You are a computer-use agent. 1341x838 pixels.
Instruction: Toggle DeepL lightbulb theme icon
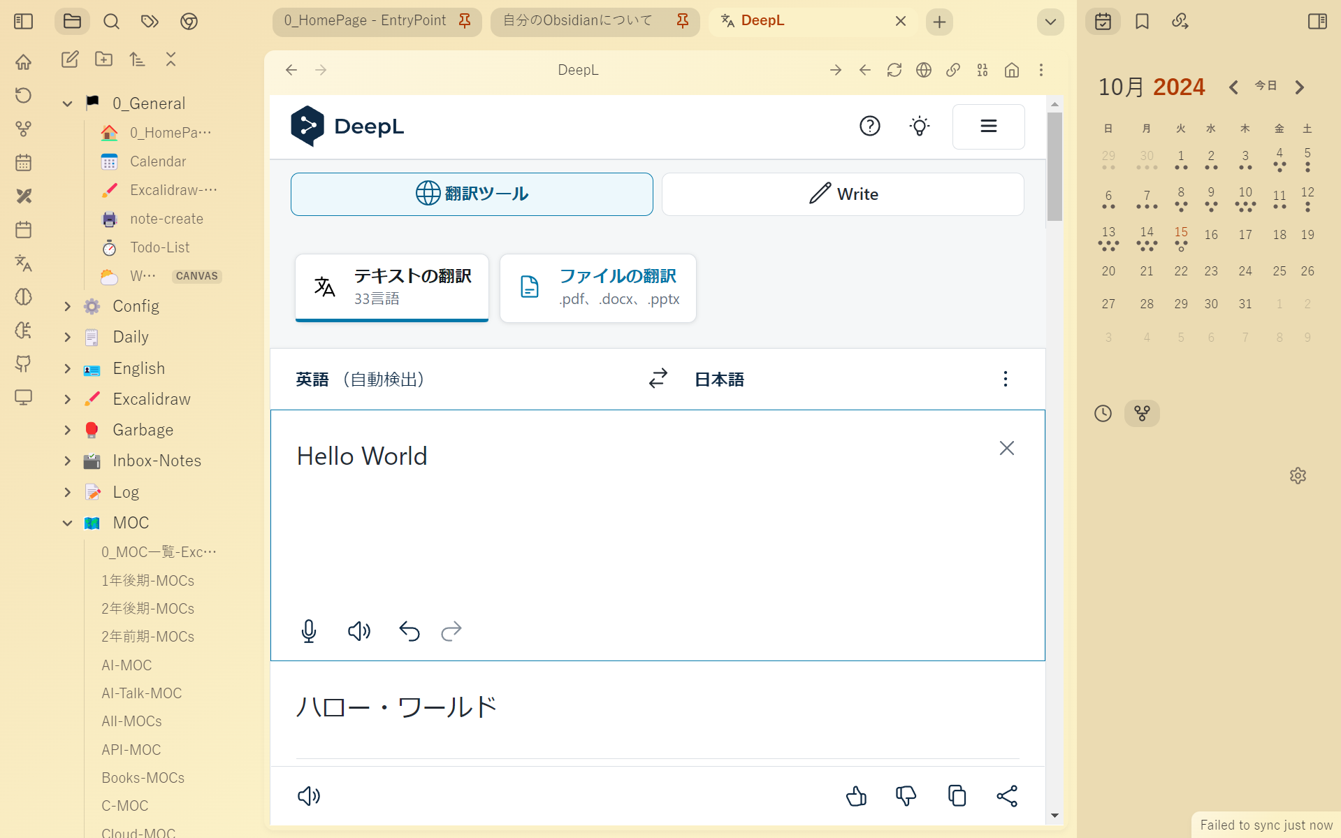click(x=920, y=126)
